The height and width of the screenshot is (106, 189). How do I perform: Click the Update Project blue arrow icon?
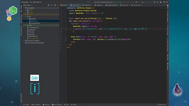146,2
